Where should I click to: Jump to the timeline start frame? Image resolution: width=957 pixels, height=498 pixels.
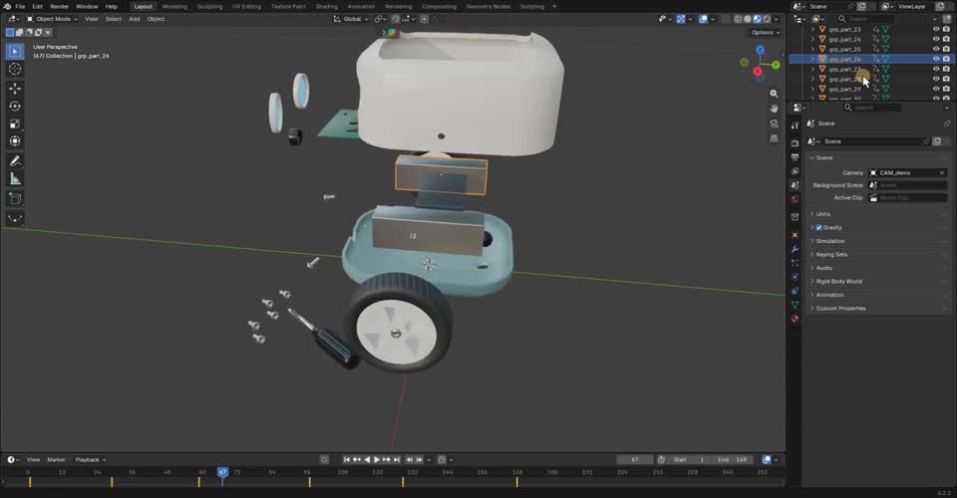[347, 459]
